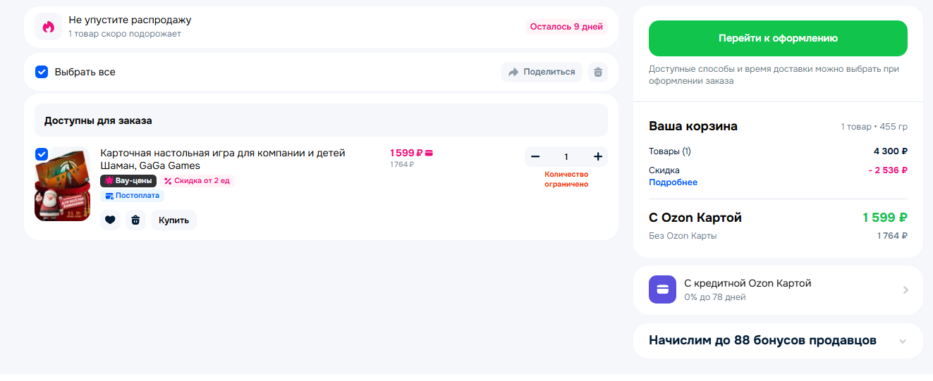Image resolution: width=933 pixels, height=381 pixels.
Task: Click the Поделиться share button
Action: click(542, 72)
